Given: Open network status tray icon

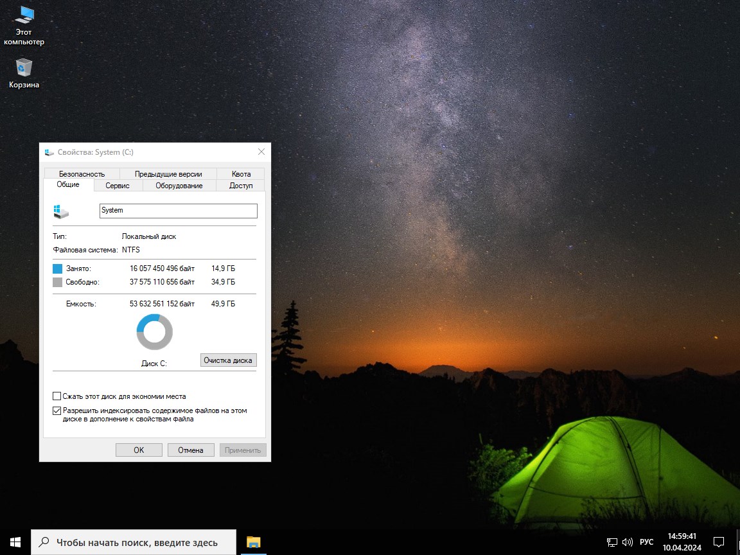Looking at the screenshot, I should 612,542.
